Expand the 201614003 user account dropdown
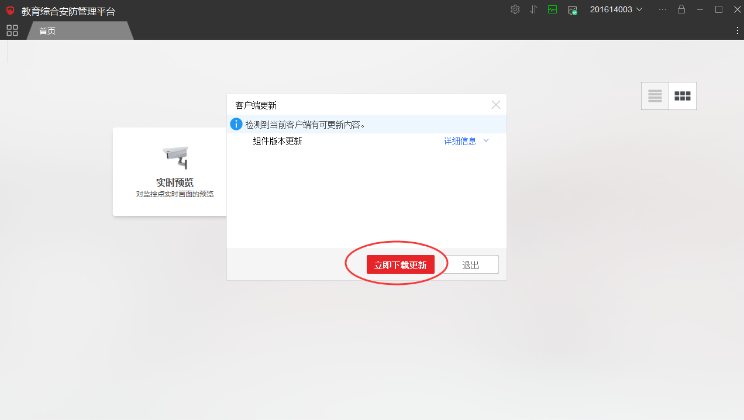This screenshot has width=744, height=420. [616, 9]
